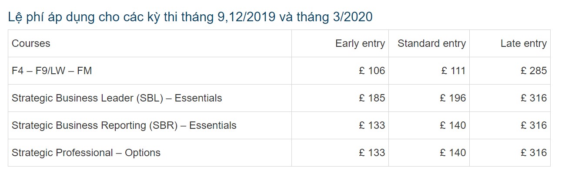Click the F4 – F9/LW – FM course cell
The image size is (565, 180).
pyautogui.click(x=52, y=71)
